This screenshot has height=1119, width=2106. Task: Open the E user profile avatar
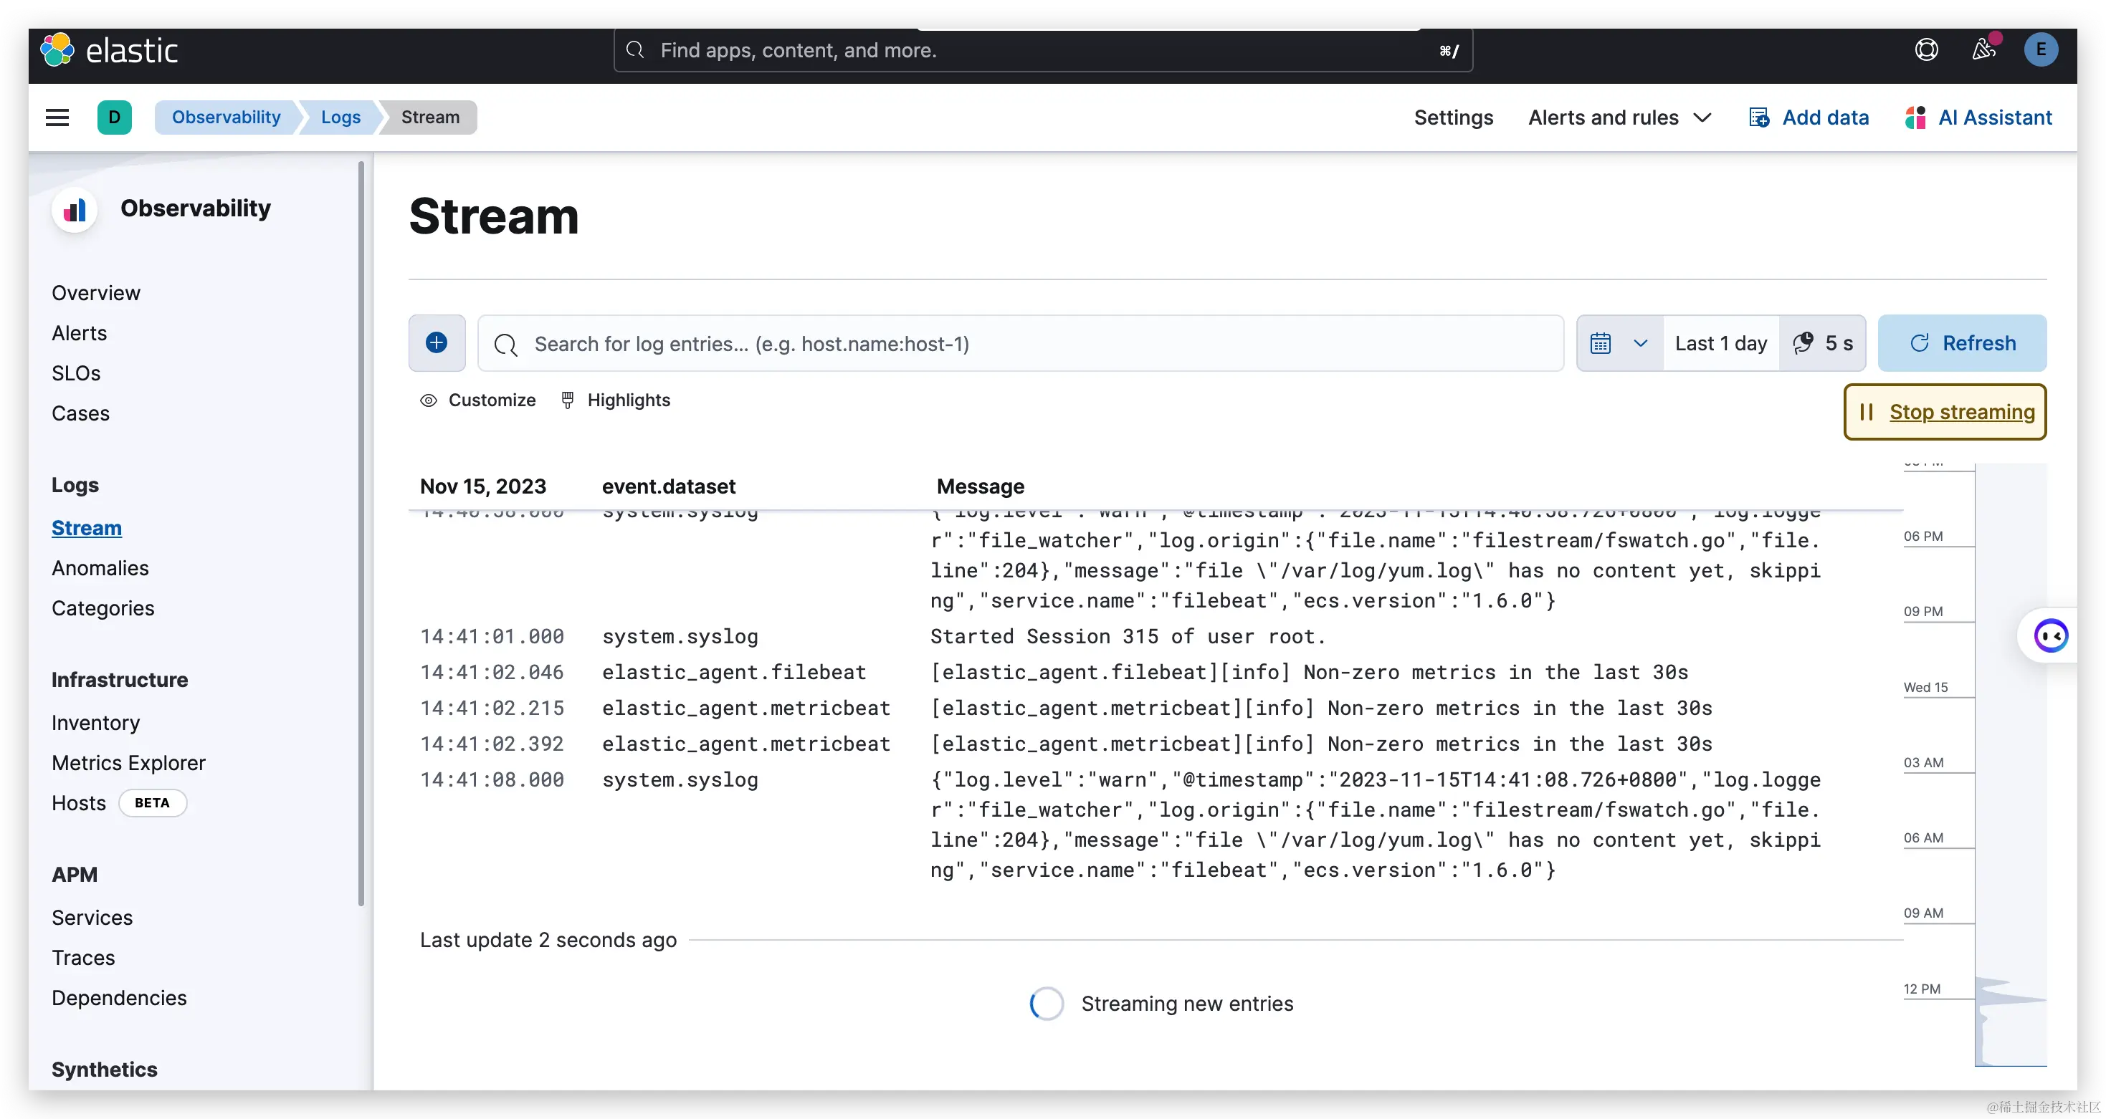point(2041,51)
